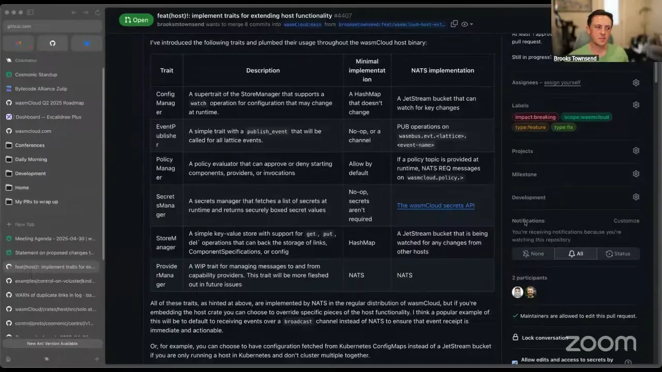
Task: Click the assign yourself link
Action: coord(562,83)
